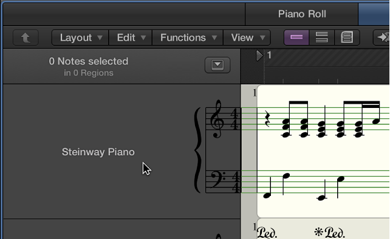Screen dimensions: 390x239
Task: Switch to the Piano Roll tab
Action: pyautogui.click(x=302, y=14)
